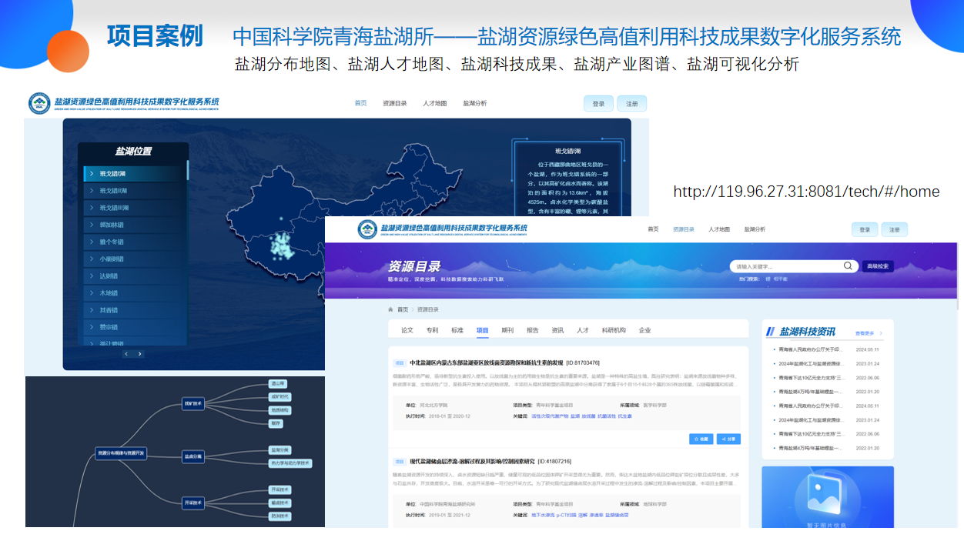Select the 找矿技术 node in the mind map
The height and width of the screenshot is (541, 964).
pos(192,402)
